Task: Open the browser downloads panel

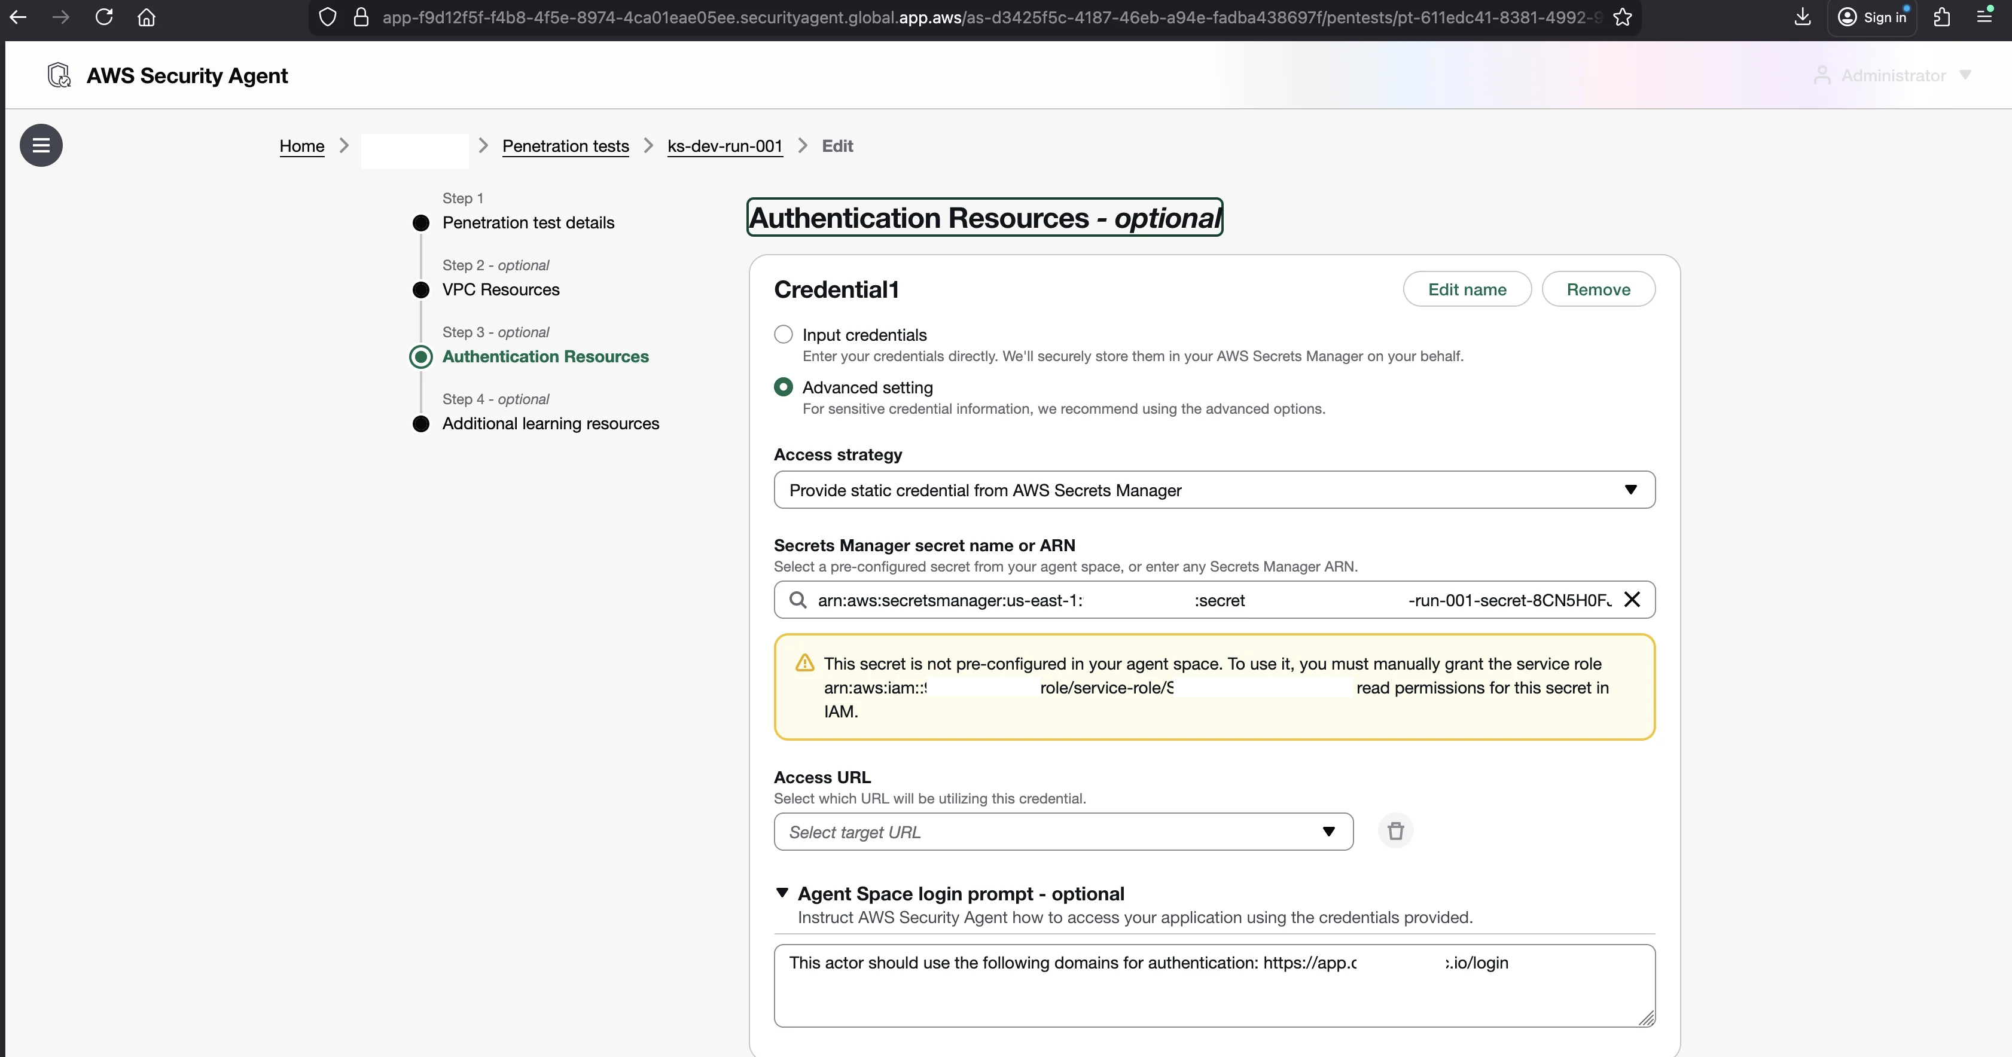Action: (1803, 17)
